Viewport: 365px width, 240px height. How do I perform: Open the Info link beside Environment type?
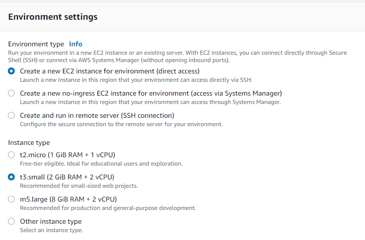(x=75, y=44)
